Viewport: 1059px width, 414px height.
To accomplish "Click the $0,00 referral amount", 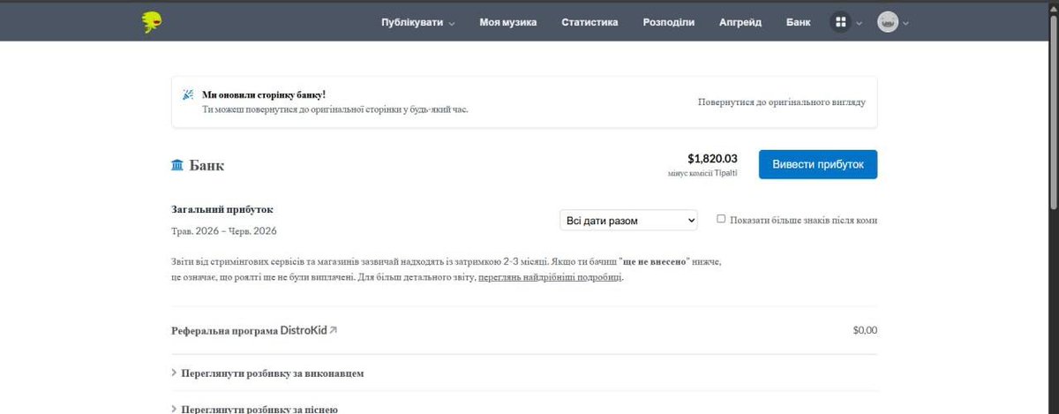I will pos(865,330).
